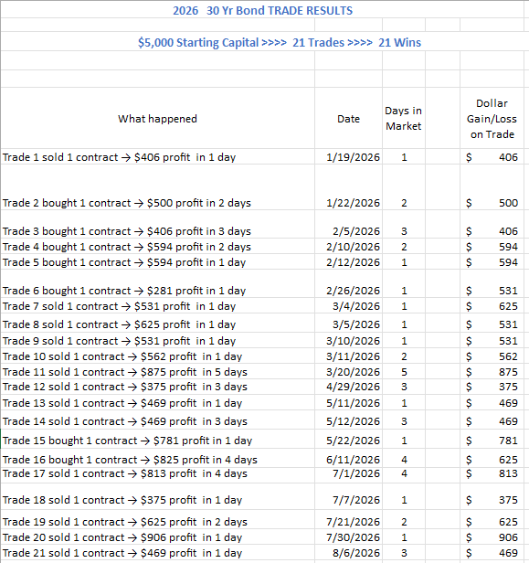Select the Trade 1 description cell
The width and height of the screenshot is (529, 563).
(157, 157)
